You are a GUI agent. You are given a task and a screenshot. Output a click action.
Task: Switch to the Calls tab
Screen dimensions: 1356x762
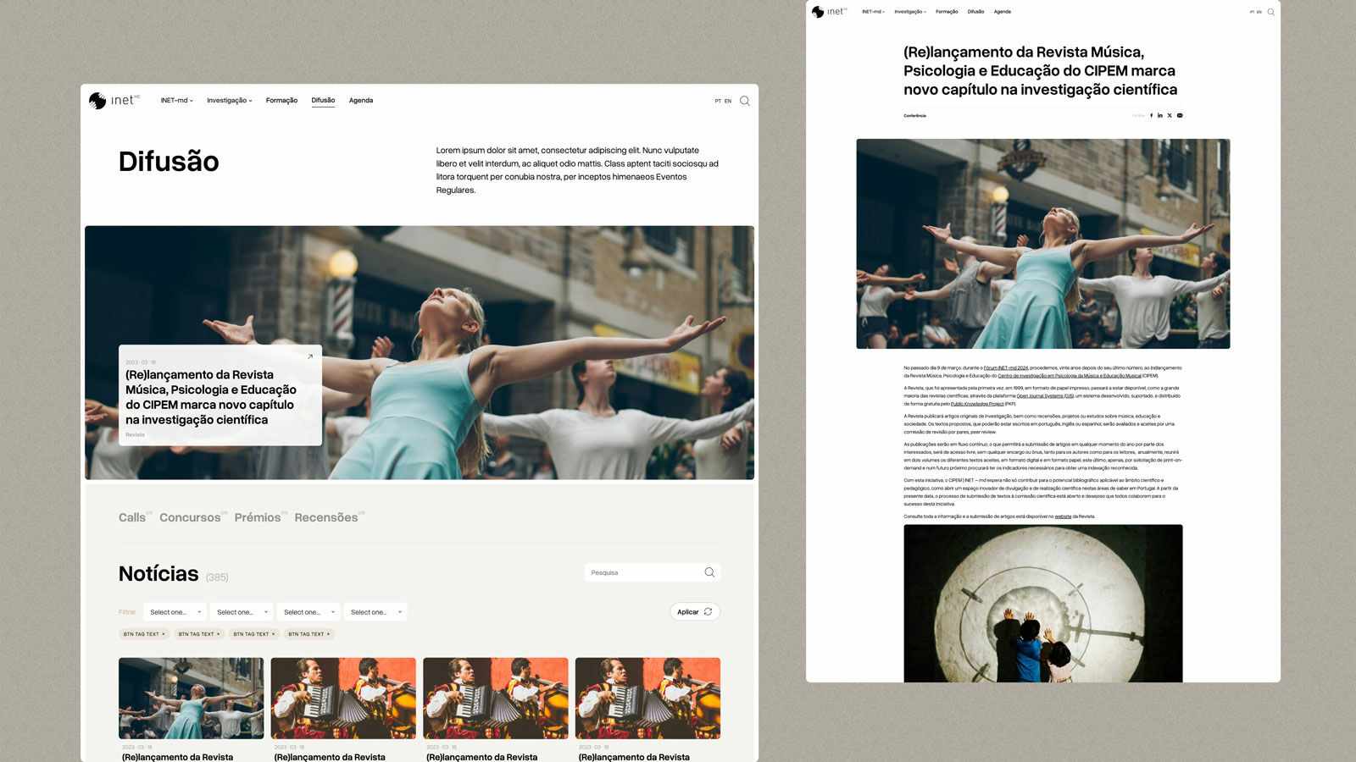pos(134,517)
